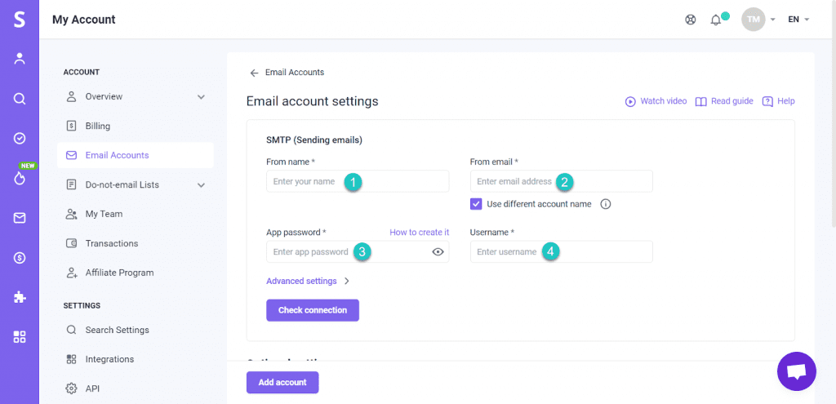Select My Team in sidebar menu
This screenshot has width=836, height=404.
point(104,214)
